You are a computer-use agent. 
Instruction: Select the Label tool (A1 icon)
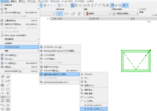point(8,81)
